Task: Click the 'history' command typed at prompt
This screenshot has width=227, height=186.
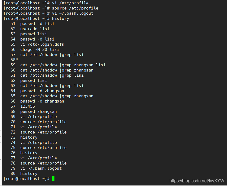Action: tap(60, 18)
